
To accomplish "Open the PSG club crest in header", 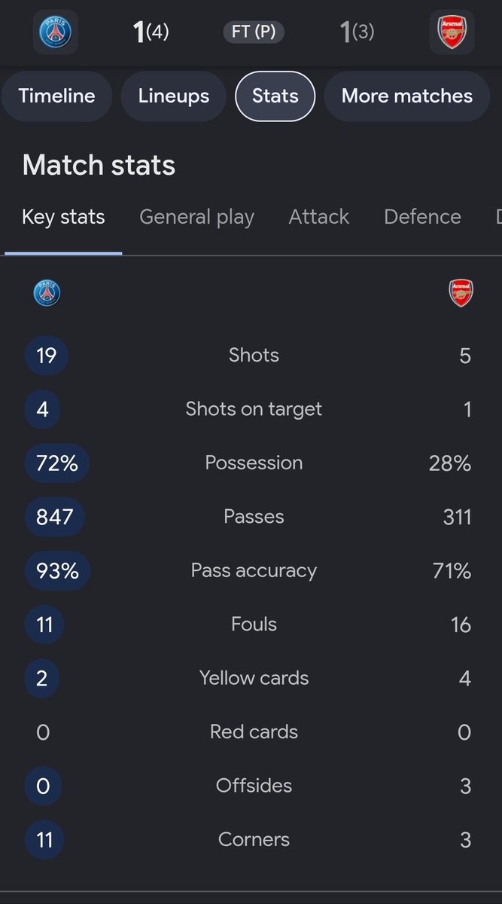I will [56, 32].
